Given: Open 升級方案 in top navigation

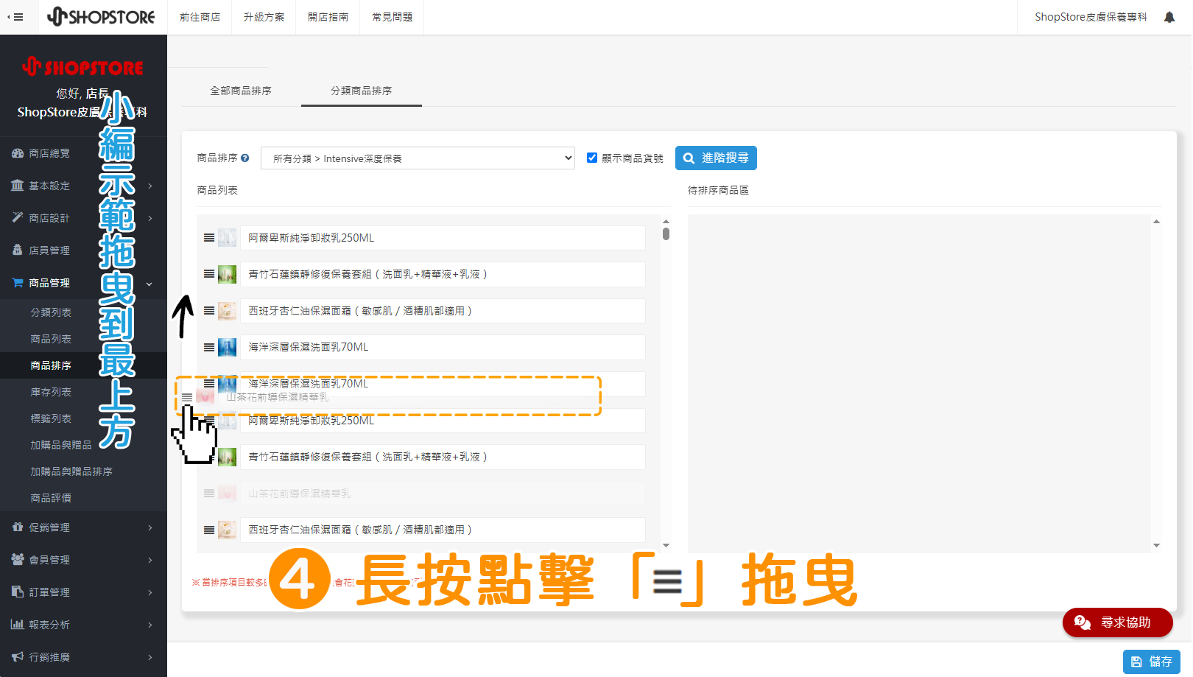Looking at the screenshot, I should coord(264,17).
